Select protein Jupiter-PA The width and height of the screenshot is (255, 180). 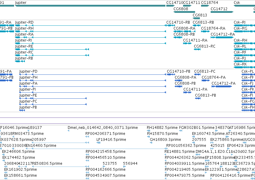93,86
